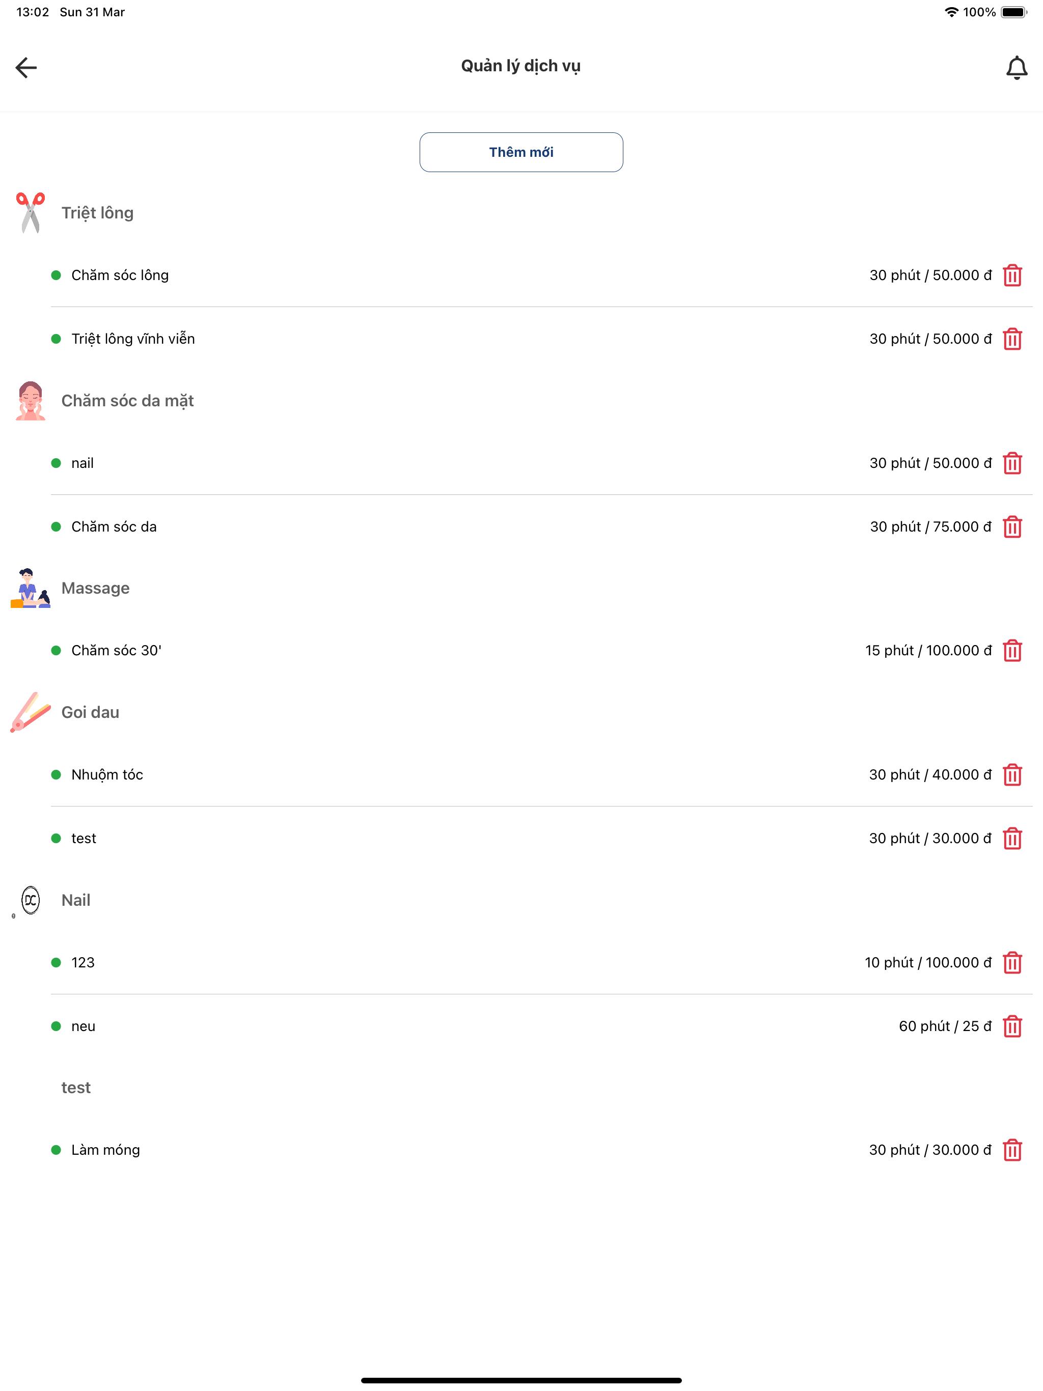Viewport: 1043px width, 1391px height.
Task: Trash the Chăm sóc 30' service
Action: [x=1012, y=651]
